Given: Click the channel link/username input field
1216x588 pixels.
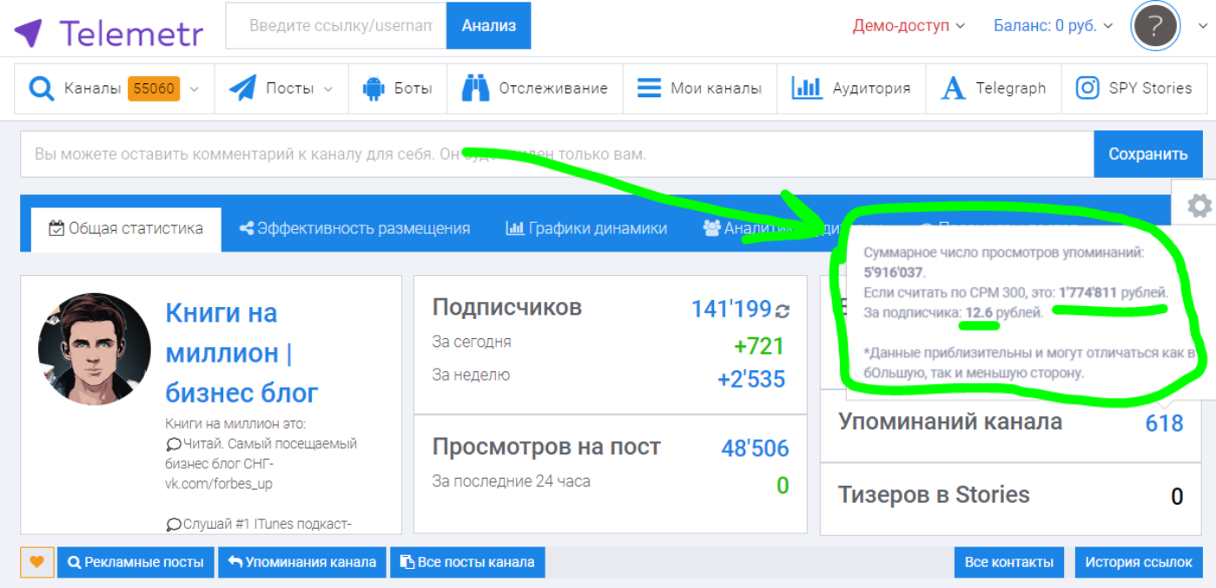Looking at the screenshot, I should pyautogui.click(x=336, y=26).
